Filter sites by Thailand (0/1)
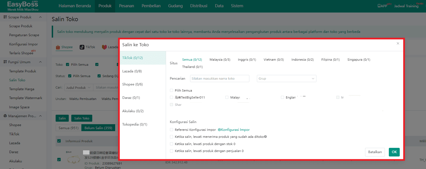The width and height of the screenshot is (426, 169). [x=193, y=67]
